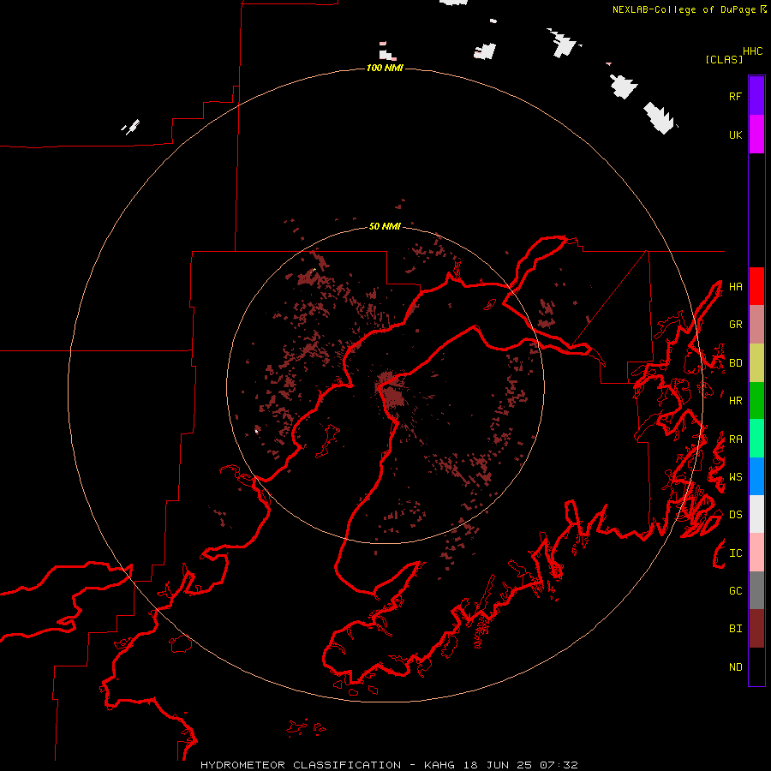Viewport: 771px width, 771px height.
Task: Click the RA mint-green legend swatch
Action: [x=756, y=439]
